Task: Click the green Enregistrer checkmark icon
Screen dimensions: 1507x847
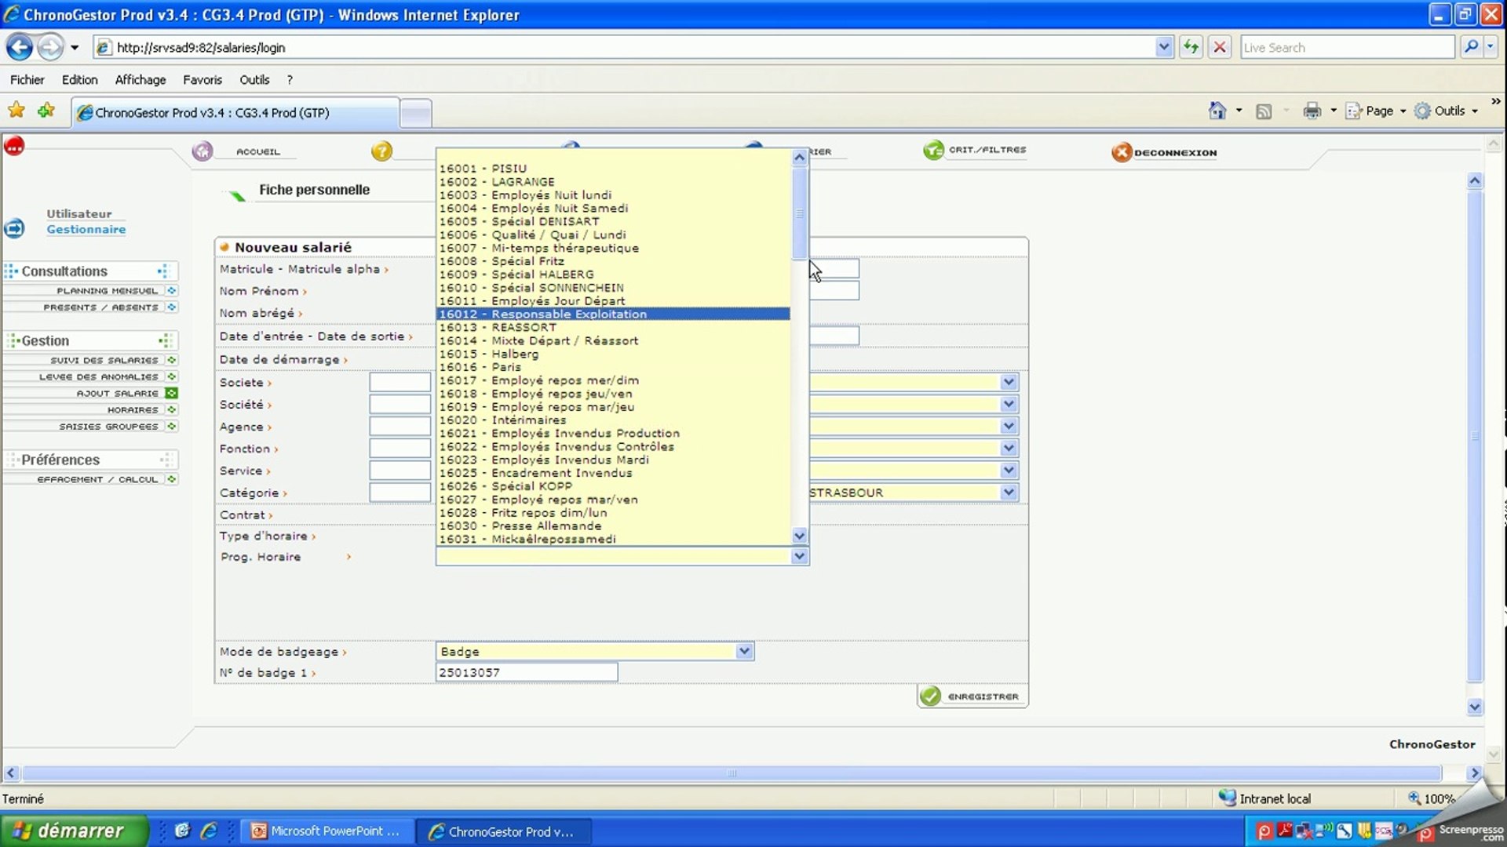Action: (x=931, y=696)
